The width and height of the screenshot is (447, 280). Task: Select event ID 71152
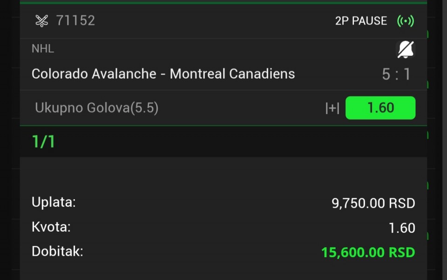[x=75, y=20]
